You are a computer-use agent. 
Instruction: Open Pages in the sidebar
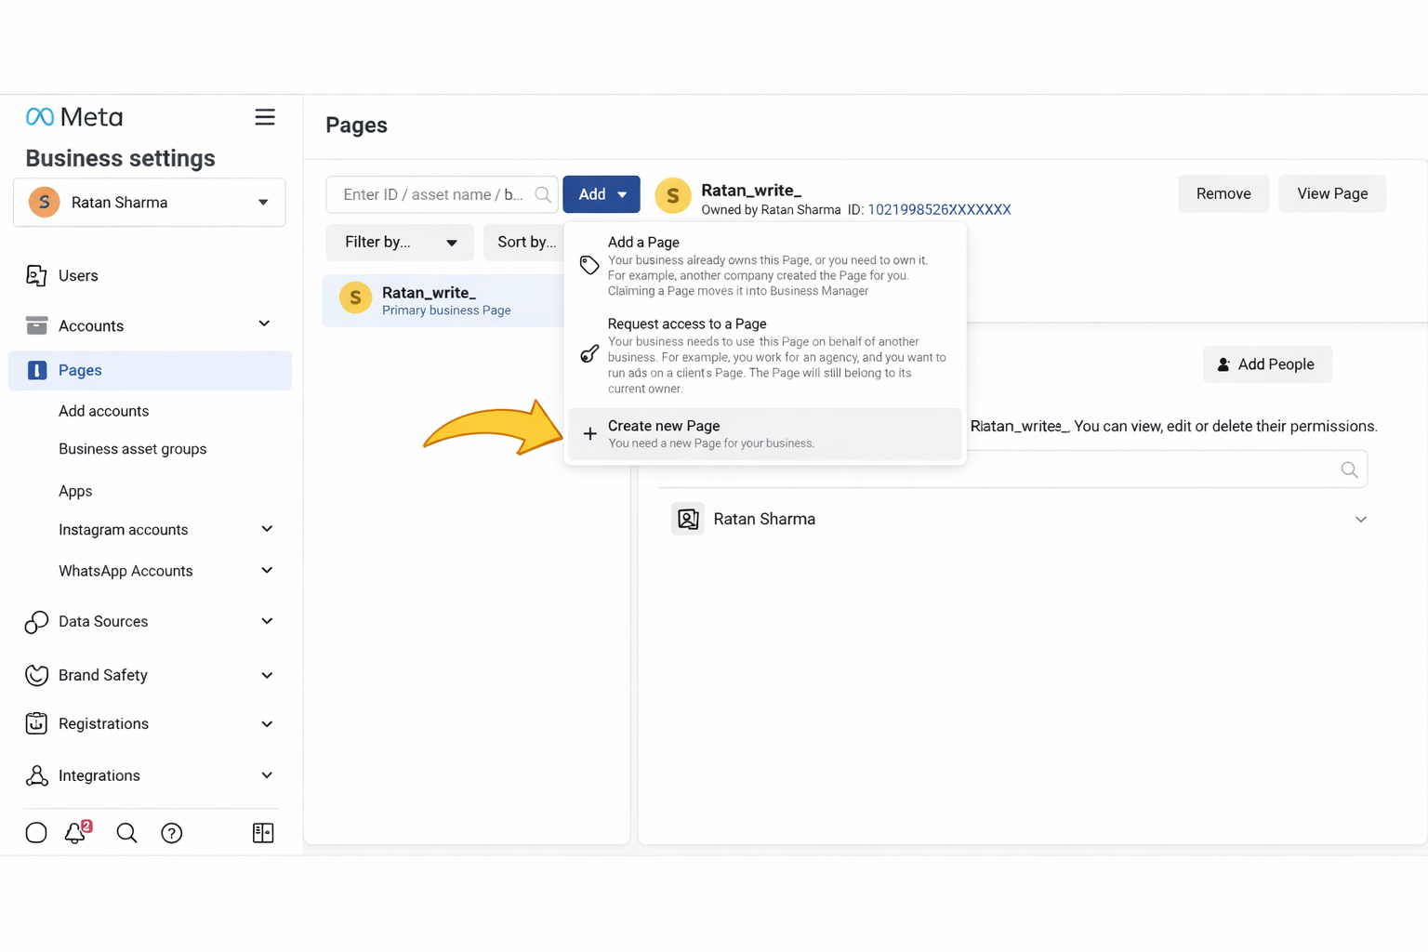(x=150, y=370)
